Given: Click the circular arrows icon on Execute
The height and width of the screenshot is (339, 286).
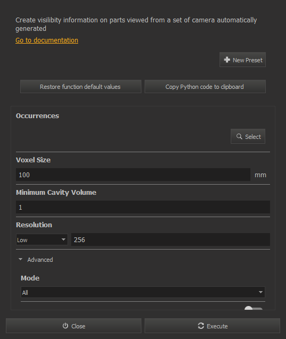Looking at the screenshot, I should coord(201,326).
